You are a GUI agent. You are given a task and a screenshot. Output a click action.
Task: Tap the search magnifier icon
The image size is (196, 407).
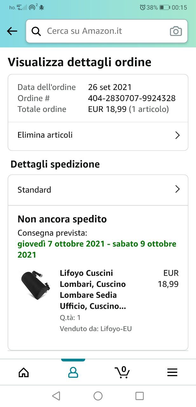pyautogui.click(x=36, y=31)
